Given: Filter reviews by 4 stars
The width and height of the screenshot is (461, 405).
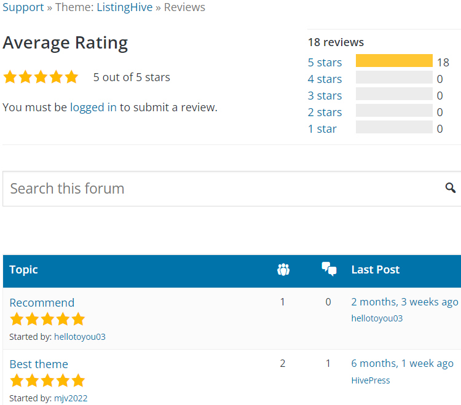Looking at the screenshot, I should point(325,79).
